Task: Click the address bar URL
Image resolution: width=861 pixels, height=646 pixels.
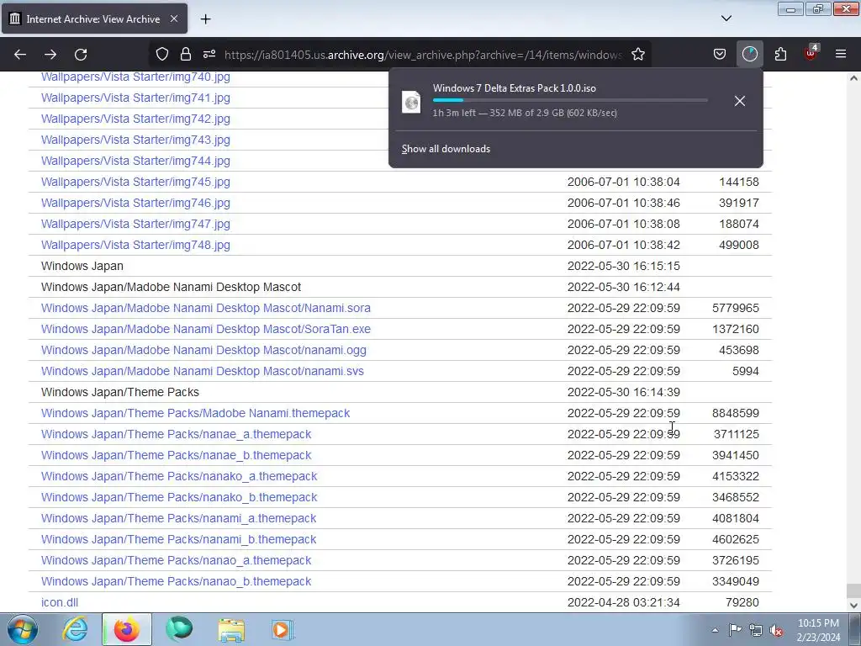Action: click(424, 55)
